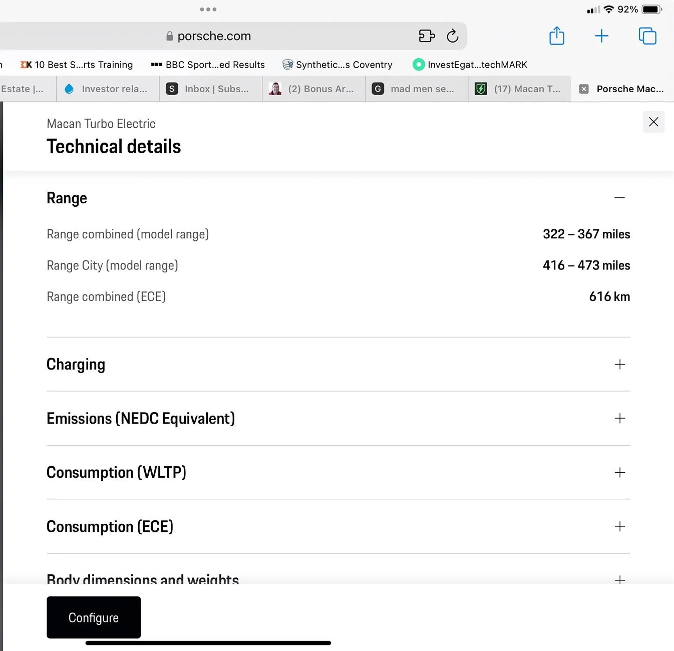The width and height of the screenshot is (674, 651).
Task: Tap the Share icon in the toolbar
Action: (x=556, y=36)
